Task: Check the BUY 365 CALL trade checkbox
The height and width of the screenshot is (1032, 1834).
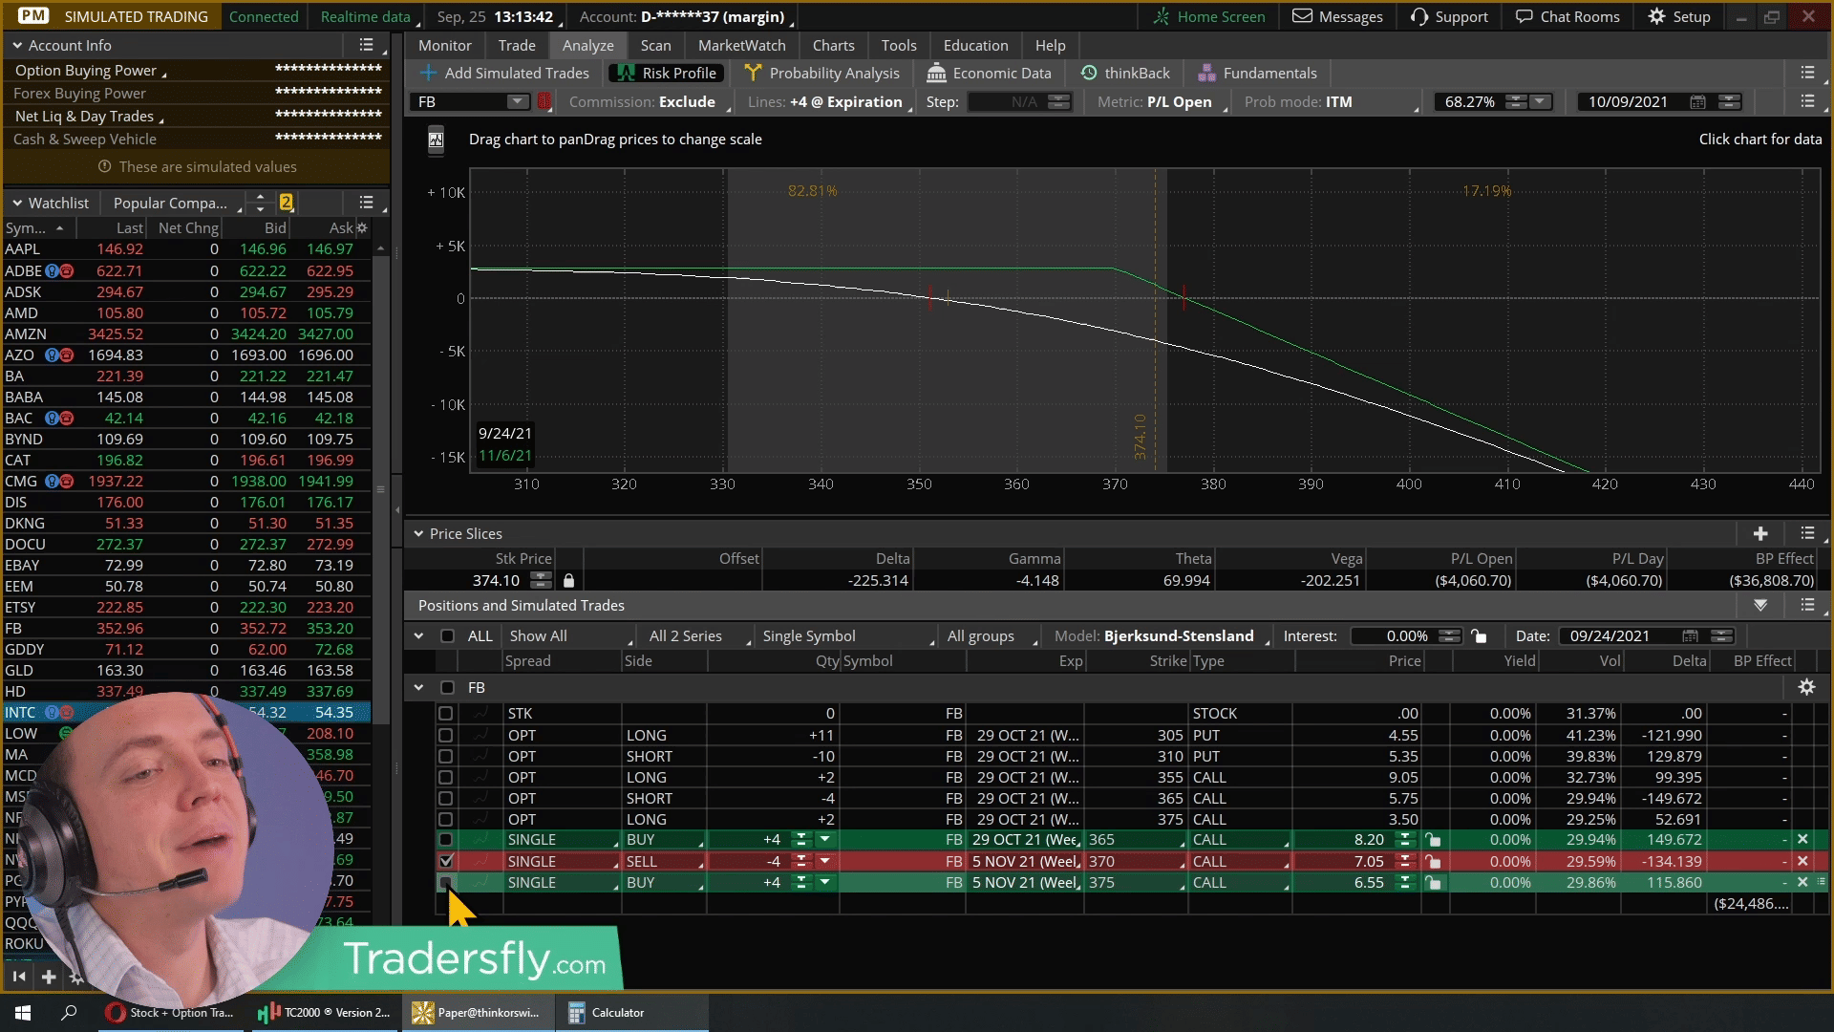Action: (x=445, y=839)
